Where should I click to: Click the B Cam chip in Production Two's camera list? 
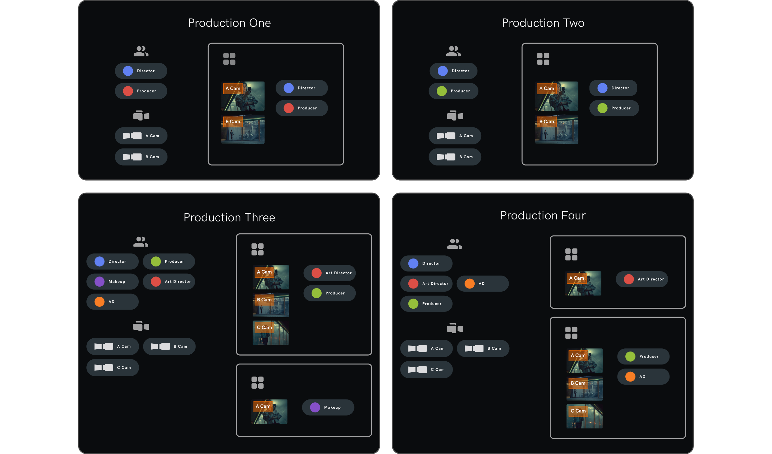[455, 157]
